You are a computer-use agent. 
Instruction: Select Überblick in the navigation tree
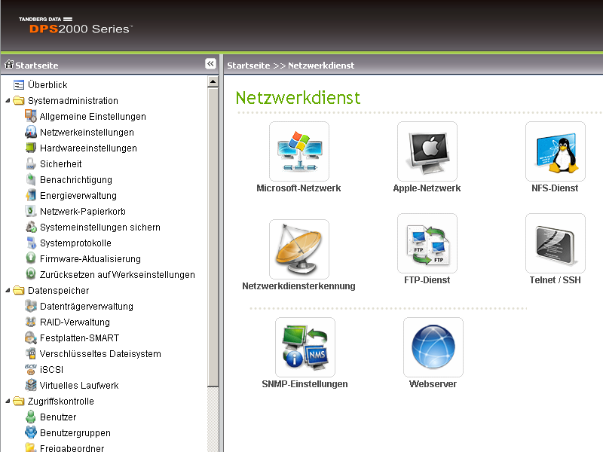point(47,84)
